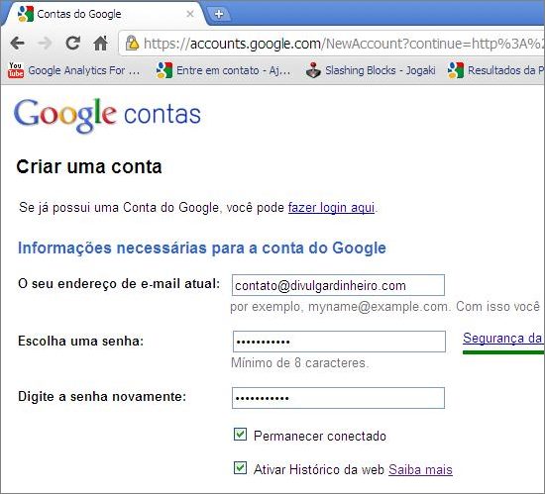Open Google Analytics For bookmark

point(84,70)
